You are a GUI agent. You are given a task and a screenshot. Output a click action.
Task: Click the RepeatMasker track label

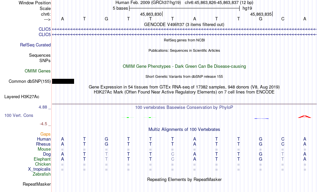(x=37, y=184)
